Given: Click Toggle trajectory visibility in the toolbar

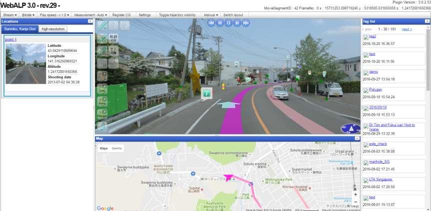Looking at the screenshot, I should pos(177,15).
